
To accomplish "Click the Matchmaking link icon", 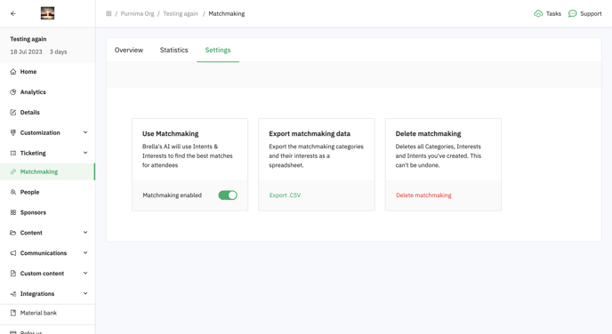I will pos(13,171).
